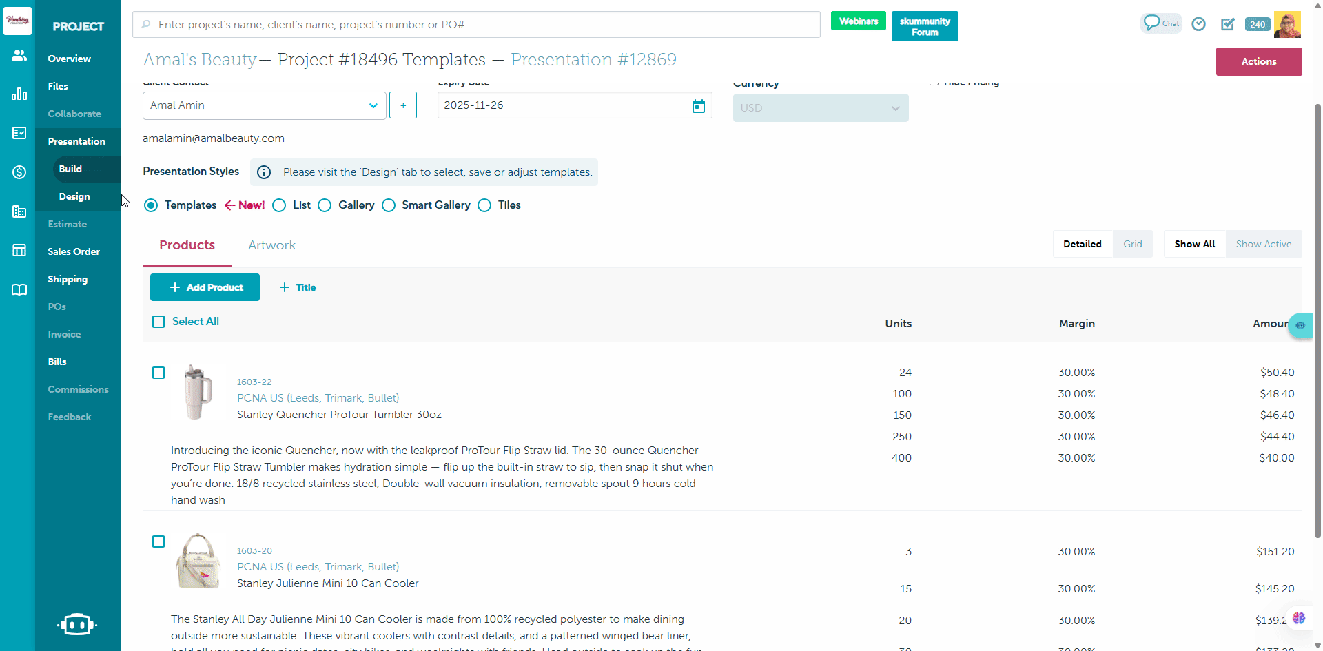Open the USD currency dropdown

pyautogui.click(x=820, y=108)
